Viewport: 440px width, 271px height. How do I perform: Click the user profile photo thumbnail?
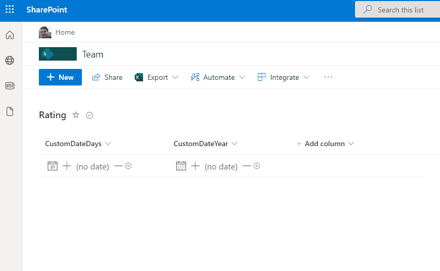(45, 32)
